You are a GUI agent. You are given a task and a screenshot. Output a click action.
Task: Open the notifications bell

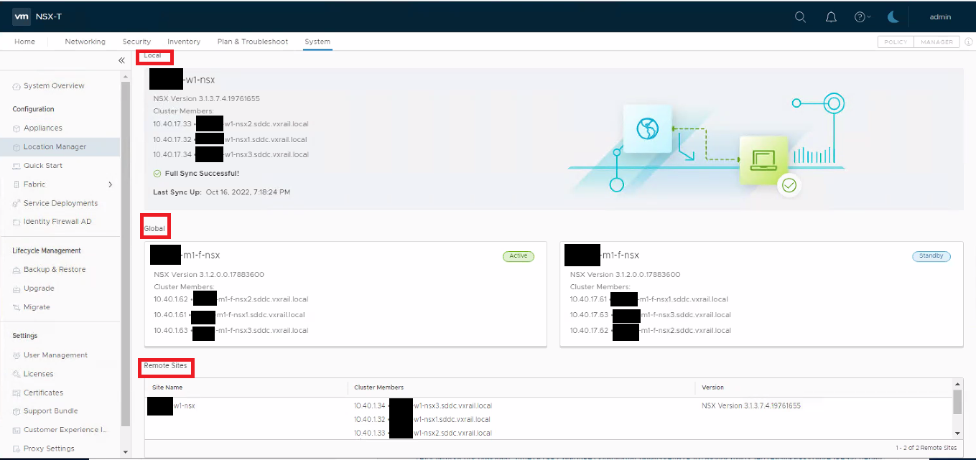click(x=831, y=17)
